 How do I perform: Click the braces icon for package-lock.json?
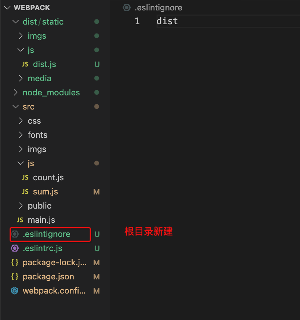click(x=15, y=262)
